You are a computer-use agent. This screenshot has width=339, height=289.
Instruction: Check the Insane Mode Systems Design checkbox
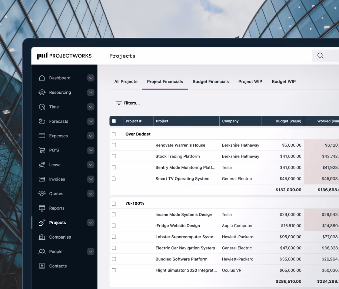(114, 215)
